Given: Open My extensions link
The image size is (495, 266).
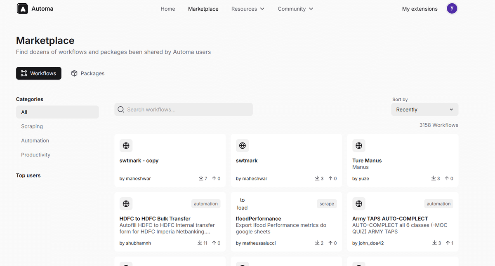Looking at the screenshot, I should pos(420,9).
